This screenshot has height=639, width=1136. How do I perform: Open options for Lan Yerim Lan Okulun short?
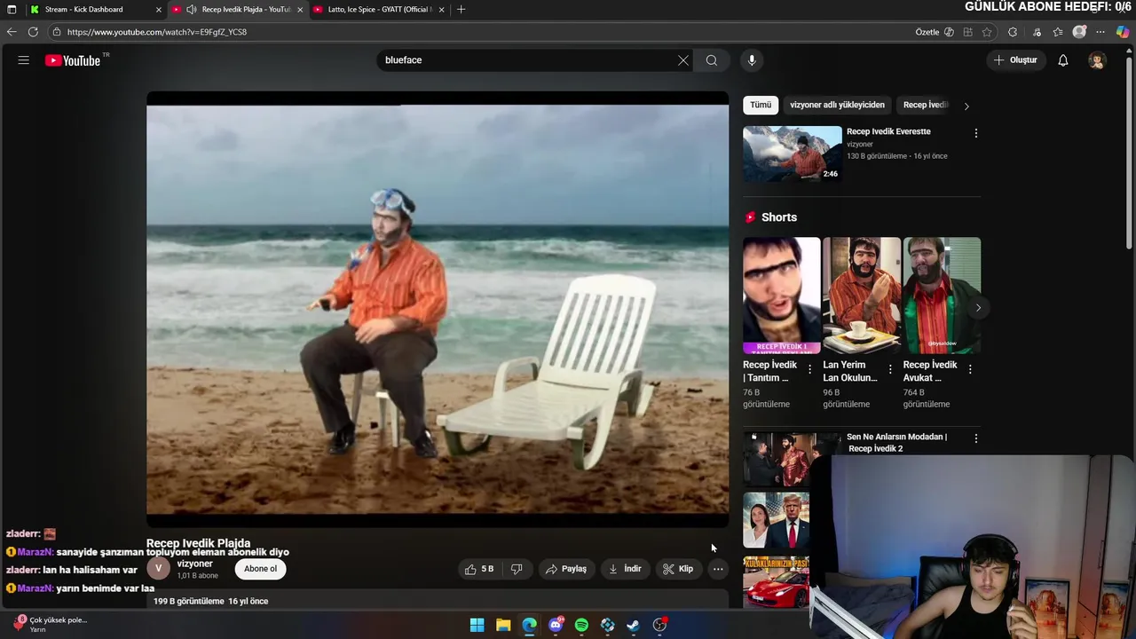[x=890, y=369]
